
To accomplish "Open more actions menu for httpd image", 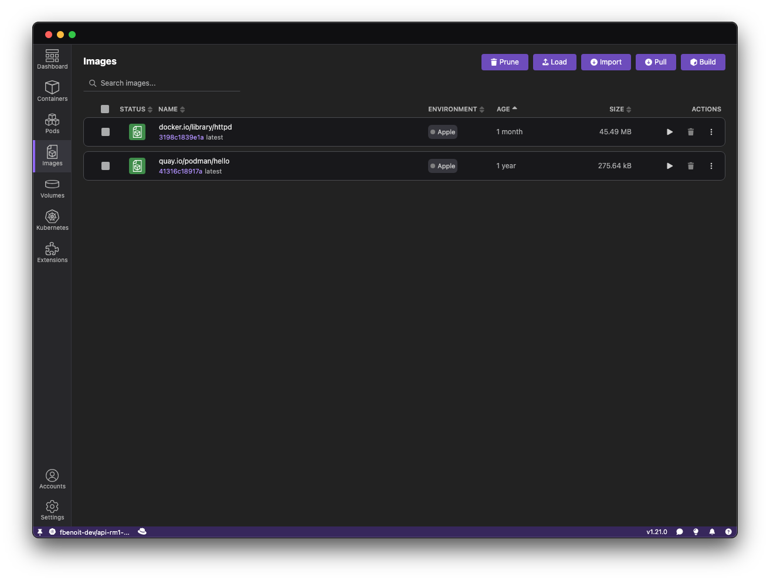I will point(711,132).
